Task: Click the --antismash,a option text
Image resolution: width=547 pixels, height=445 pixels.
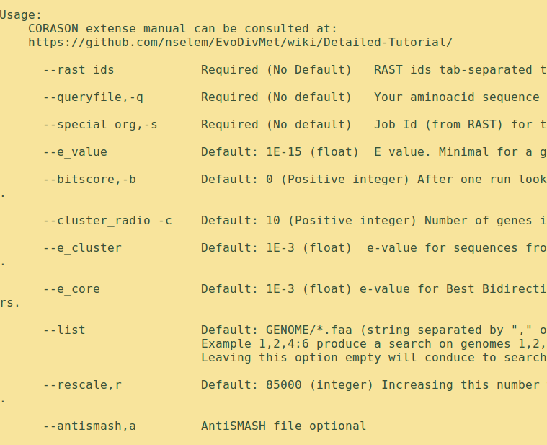Action: (x=89, y=426)
